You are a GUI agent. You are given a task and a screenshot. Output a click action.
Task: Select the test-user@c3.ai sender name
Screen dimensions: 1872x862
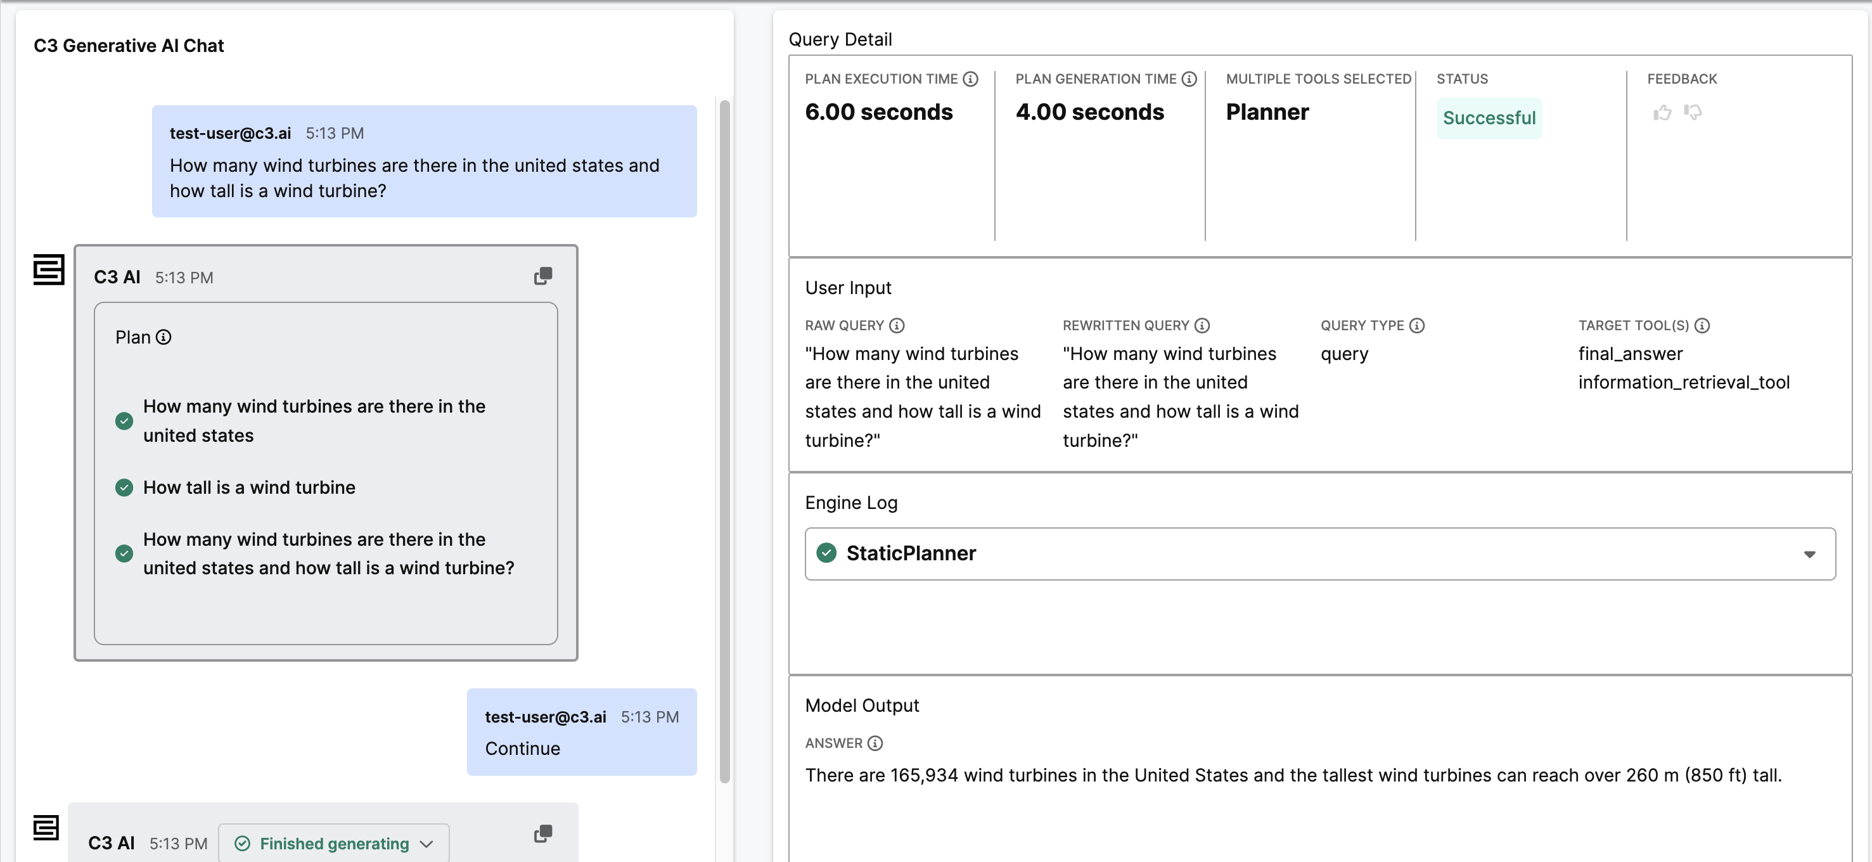coord(231,133)
